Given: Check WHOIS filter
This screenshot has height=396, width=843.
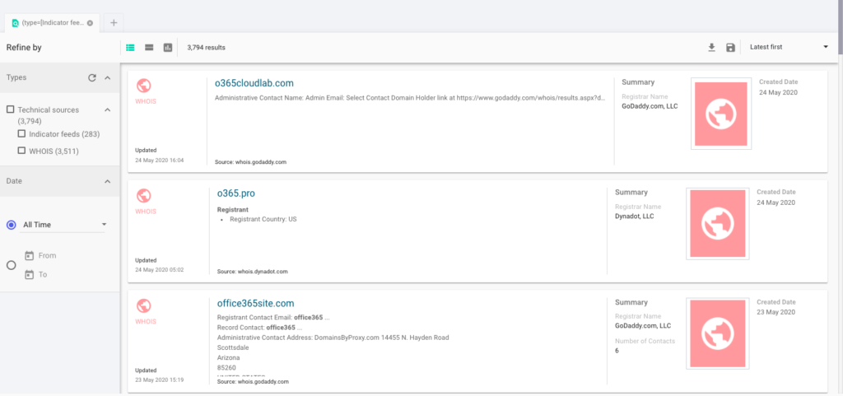Looking at the screenshot, I should 21,151.
